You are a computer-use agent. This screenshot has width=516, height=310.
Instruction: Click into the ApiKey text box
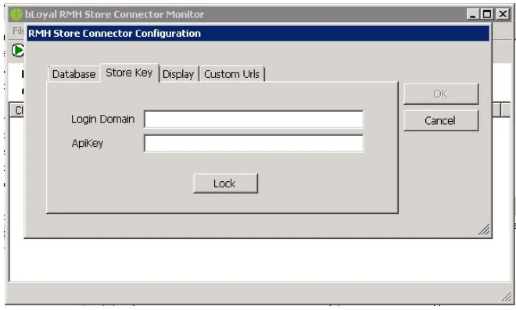point(254,143)
